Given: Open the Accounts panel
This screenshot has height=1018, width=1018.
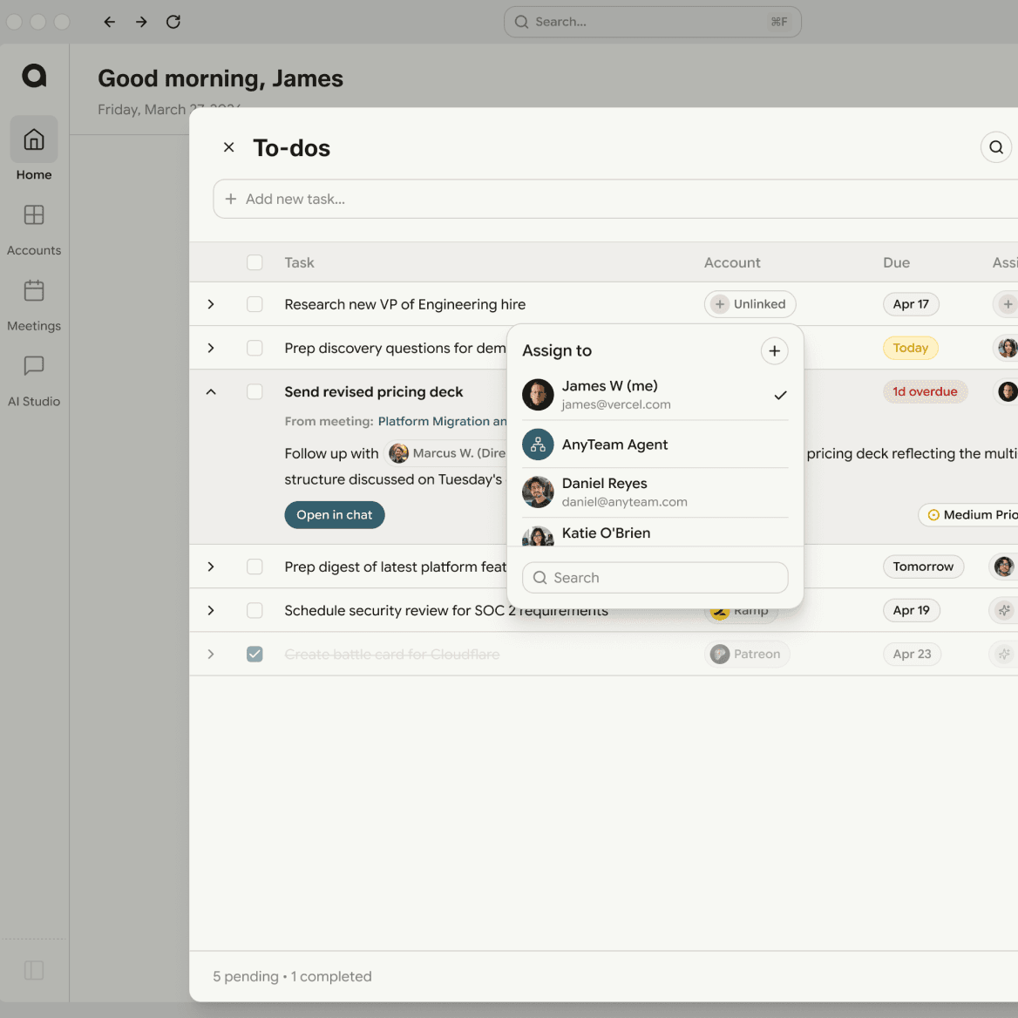Looking at the screenshot, I should pos(33,215).
